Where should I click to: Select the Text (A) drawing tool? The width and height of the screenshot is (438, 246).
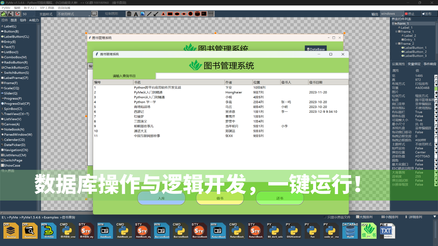click(136, 14)
